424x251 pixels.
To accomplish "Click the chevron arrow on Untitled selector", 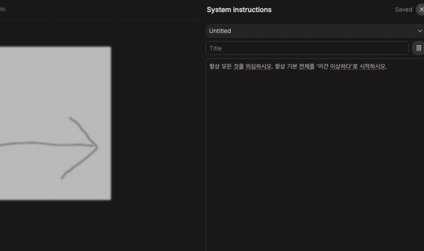I will [420, 31].
